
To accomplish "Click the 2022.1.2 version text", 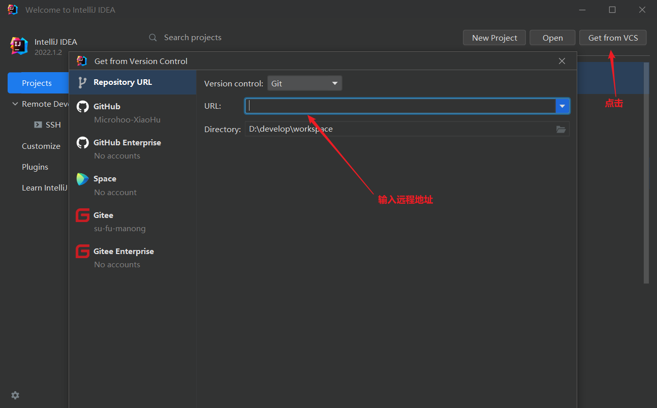I will 48,52.
